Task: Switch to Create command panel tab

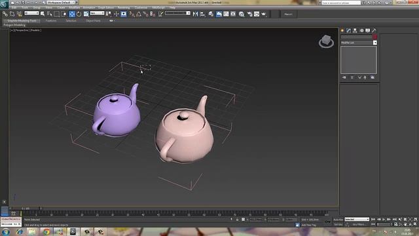Action: click(x=342, y=31)
